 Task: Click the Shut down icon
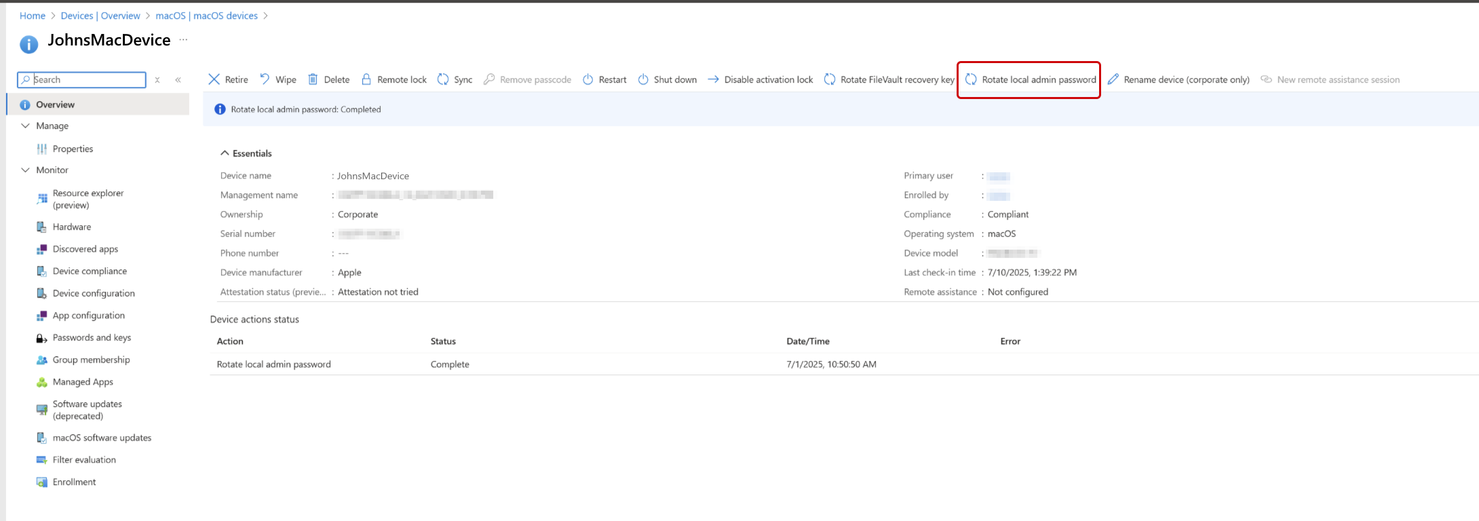tap(643, 79)
